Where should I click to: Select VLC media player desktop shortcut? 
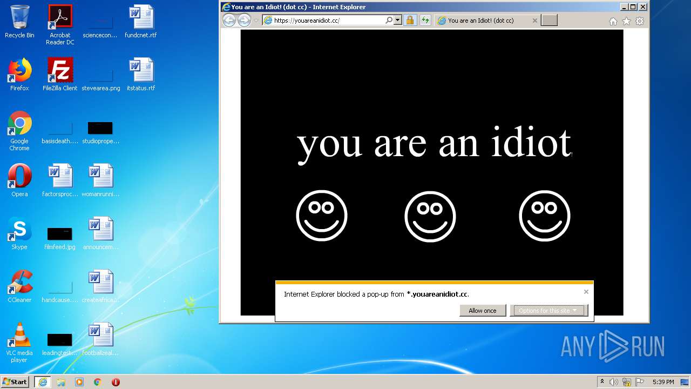(x=19, y=343)
